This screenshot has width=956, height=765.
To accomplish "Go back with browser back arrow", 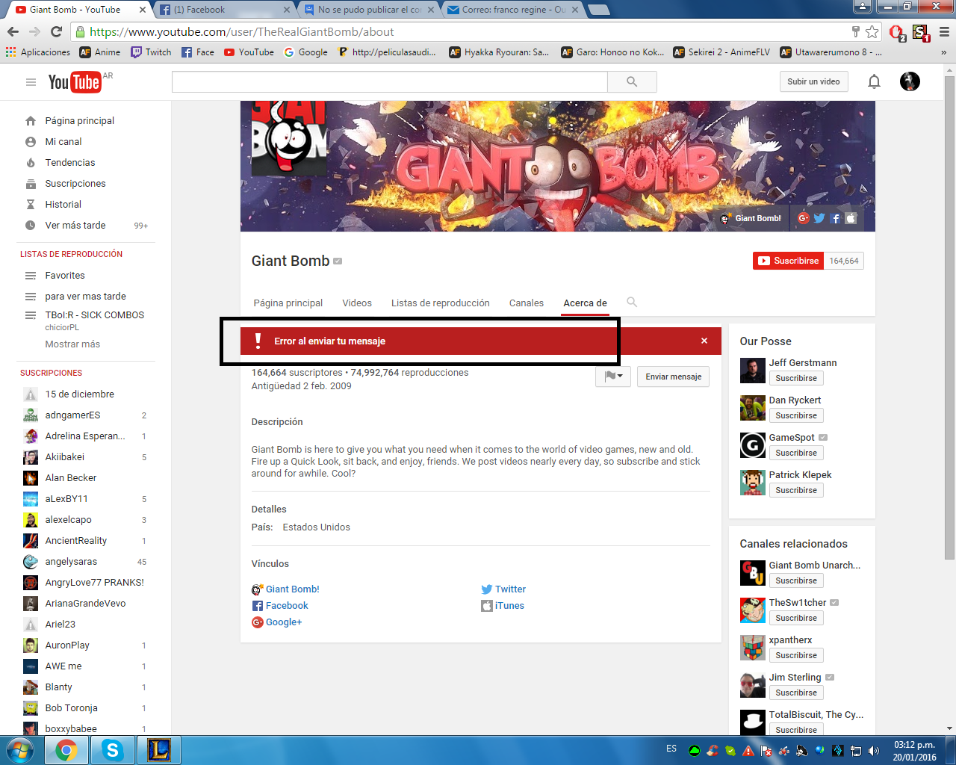I will [13, 31].
